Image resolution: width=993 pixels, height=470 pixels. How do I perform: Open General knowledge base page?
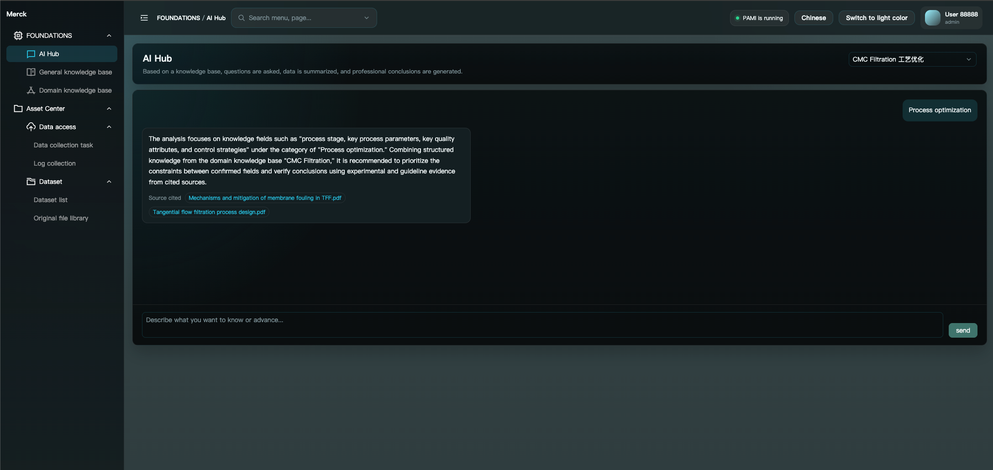pyautogui.click(x=62, y=72)
